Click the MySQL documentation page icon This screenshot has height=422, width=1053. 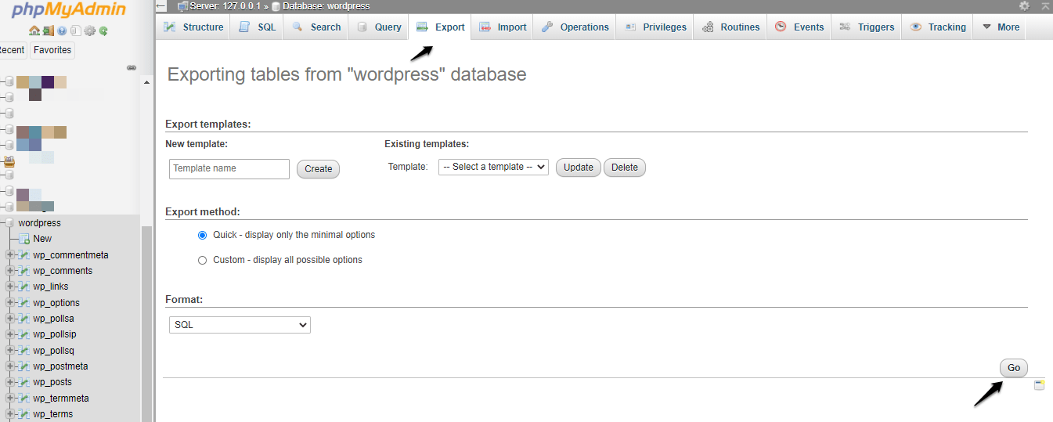click(76, 31)
